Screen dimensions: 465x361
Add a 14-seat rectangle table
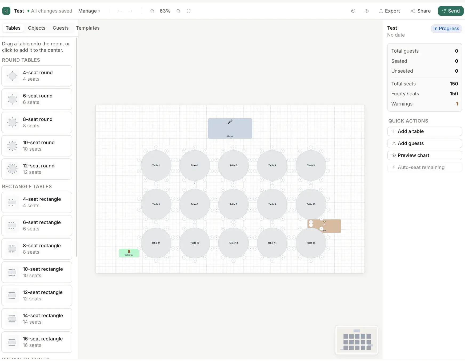point(37,319)
